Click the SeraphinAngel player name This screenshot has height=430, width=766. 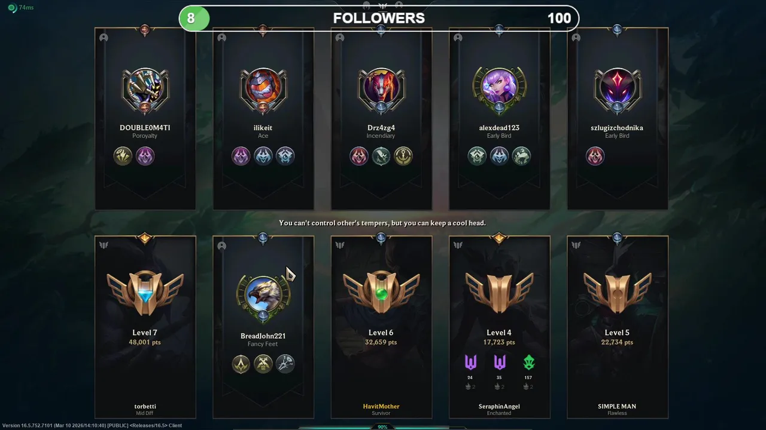pyautogui.click(x=499, y=406)
